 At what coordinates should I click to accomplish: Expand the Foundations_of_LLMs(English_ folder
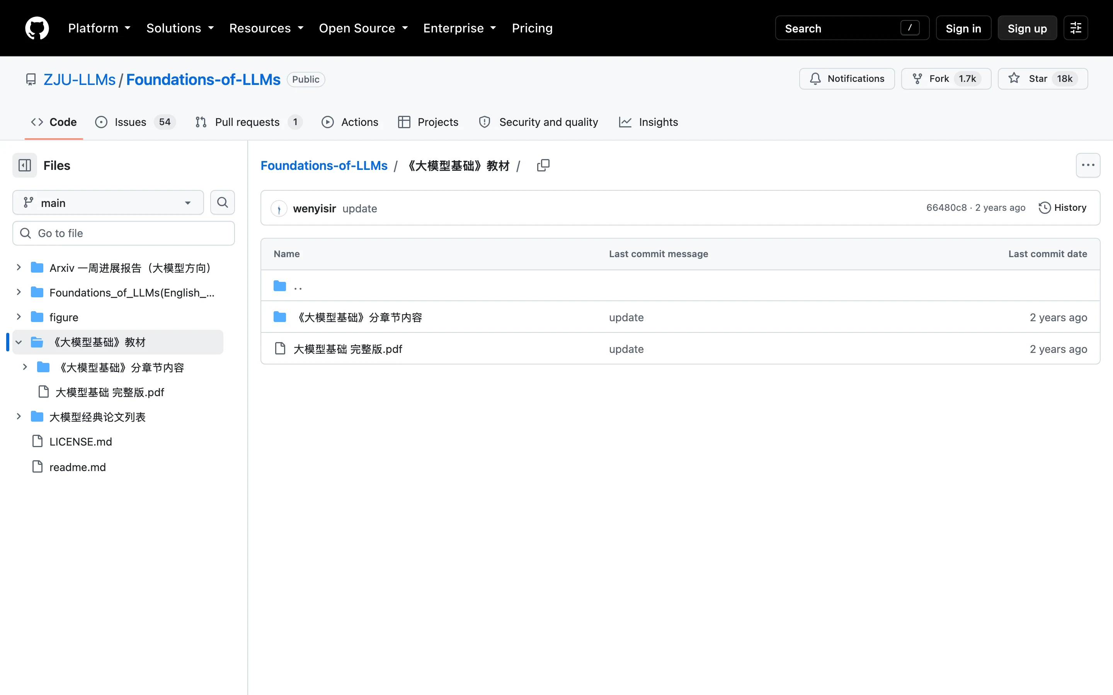pyautogui.click(x=19, y=292)
